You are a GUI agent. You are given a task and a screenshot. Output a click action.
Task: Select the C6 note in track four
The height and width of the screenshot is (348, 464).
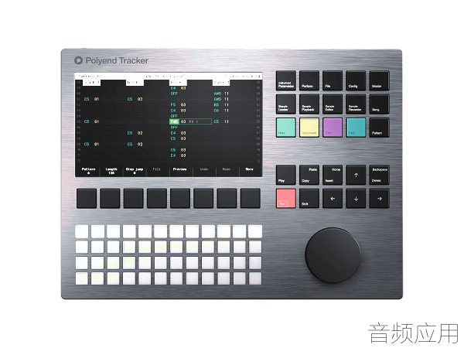coord(217,111)
